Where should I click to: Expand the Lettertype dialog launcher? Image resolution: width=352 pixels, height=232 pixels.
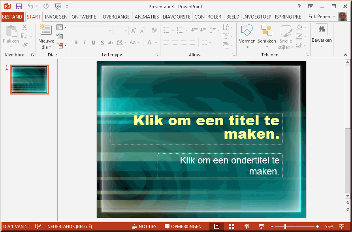157,55
